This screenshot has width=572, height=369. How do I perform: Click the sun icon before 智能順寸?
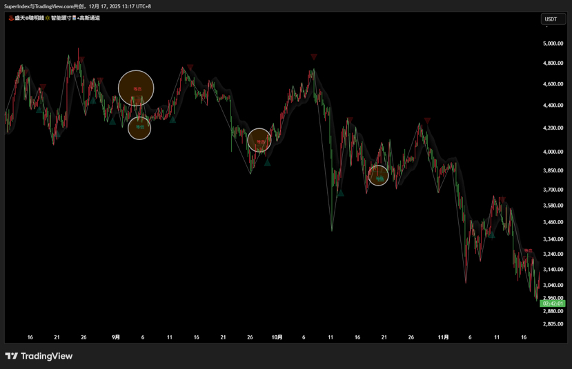click(x=48, y=18)
